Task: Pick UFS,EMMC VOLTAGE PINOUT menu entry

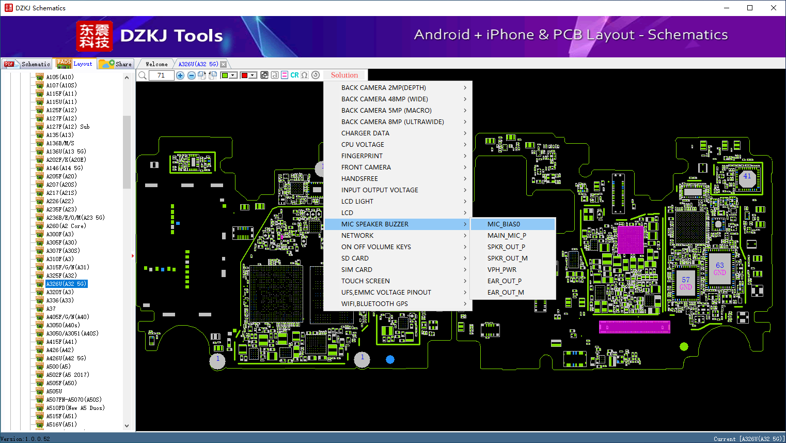Action: 398,293
